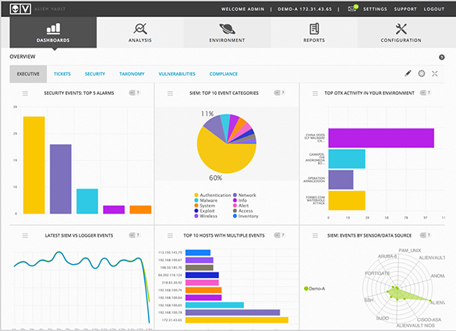The image size is (456, 331).
Task: Toggle help switch on Top OTX Activity widget
Action: (426, 93)
